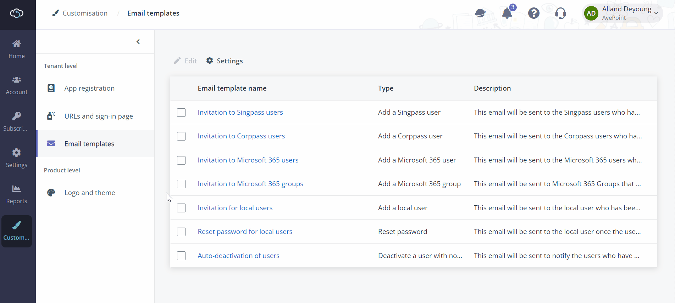This screenshot has height=303, width=675.
Task: Open the Subscription key icon
Action: pyautogui.click(x=17, y=116)
